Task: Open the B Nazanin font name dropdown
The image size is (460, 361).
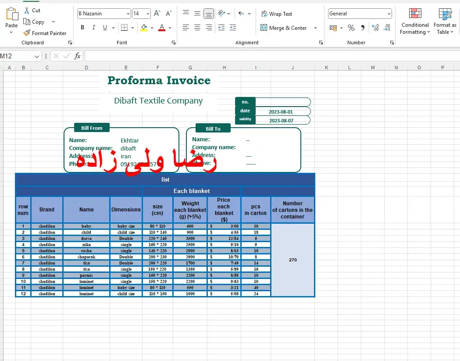Action: coord(128,14)
